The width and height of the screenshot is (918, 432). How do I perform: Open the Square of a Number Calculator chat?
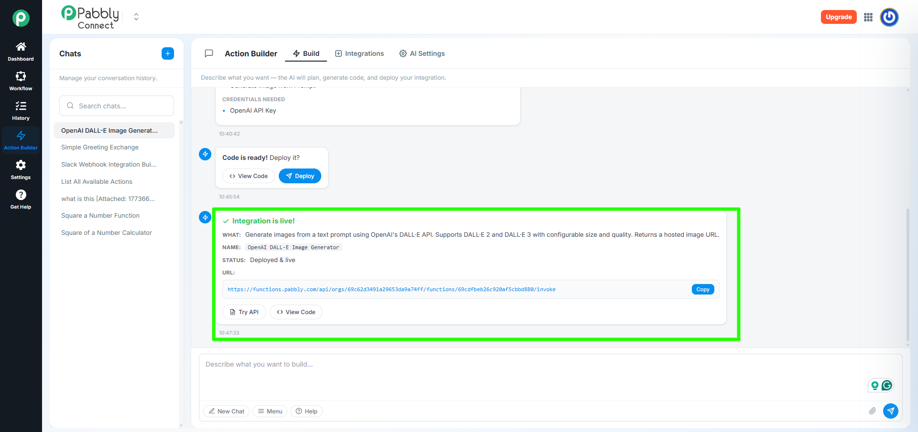[x=114, y=233]
